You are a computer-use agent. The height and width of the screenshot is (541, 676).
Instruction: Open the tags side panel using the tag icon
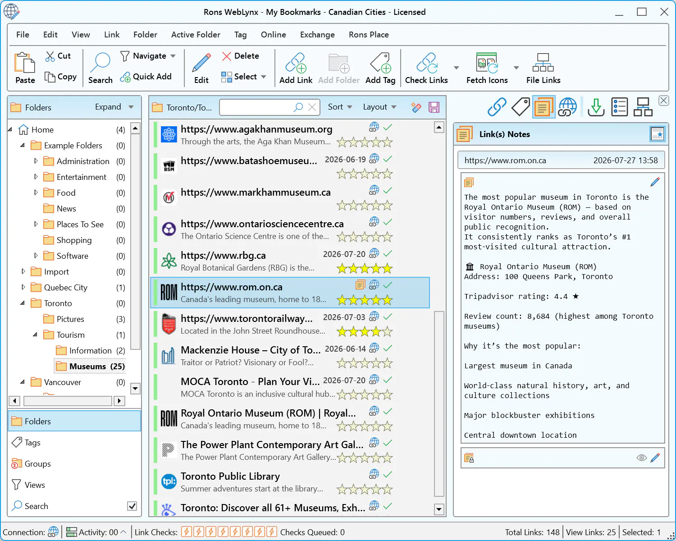[x=521, y=107]
